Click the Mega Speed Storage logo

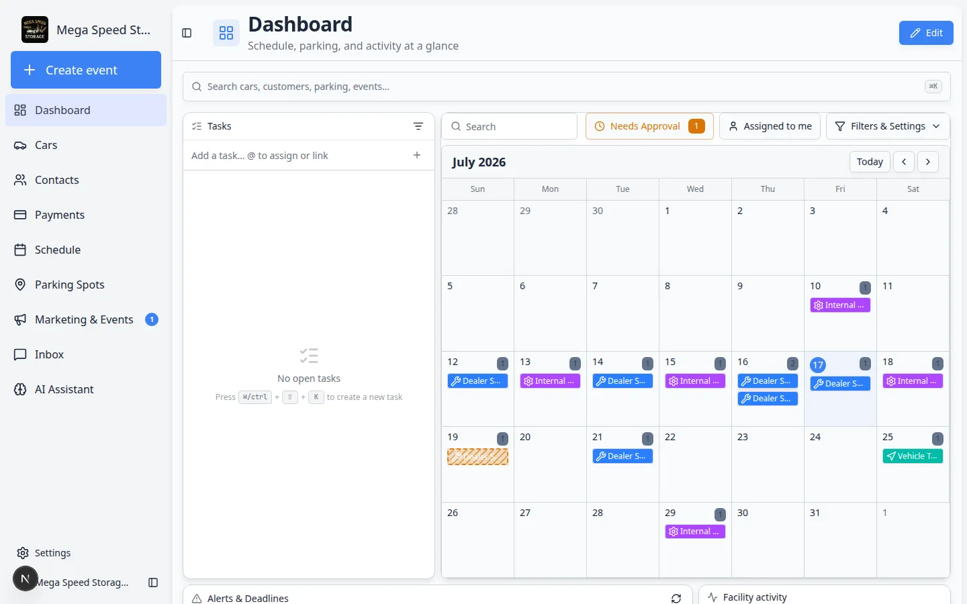[35, 30]
